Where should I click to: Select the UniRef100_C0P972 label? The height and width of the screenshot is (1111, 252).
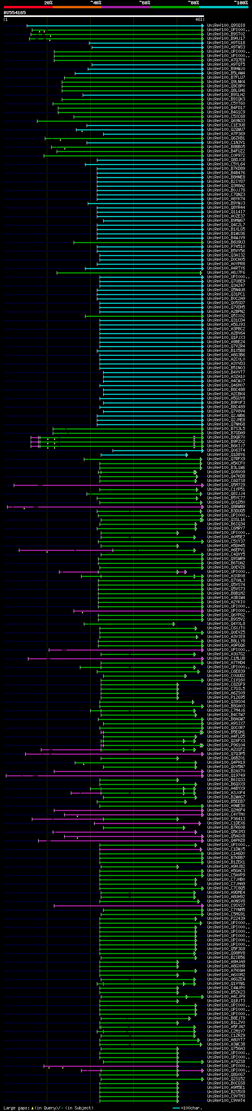226,155
